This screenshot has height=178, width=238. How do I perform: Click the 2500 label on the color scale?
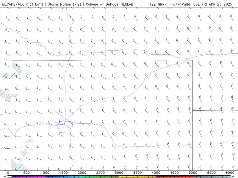point(101,173)
